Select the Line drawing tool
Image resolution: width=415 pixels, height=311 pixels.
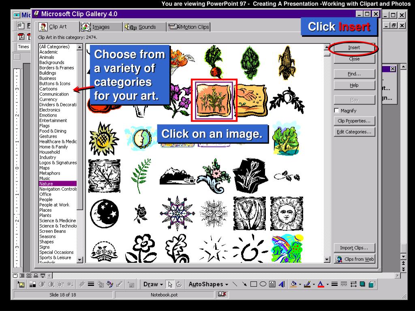pyautogui.click(x=235, y=284)
